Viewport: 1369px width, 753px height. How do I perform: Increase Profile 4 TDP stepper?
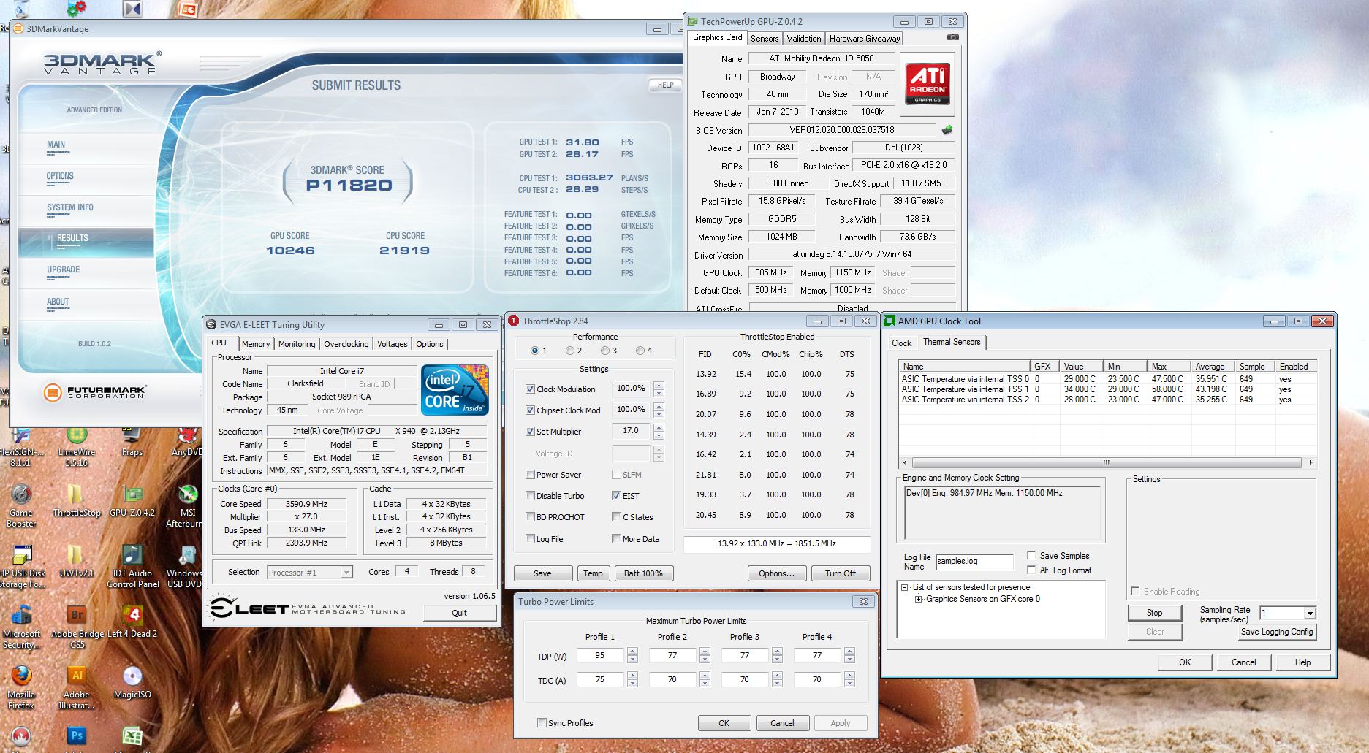(849, 651)
